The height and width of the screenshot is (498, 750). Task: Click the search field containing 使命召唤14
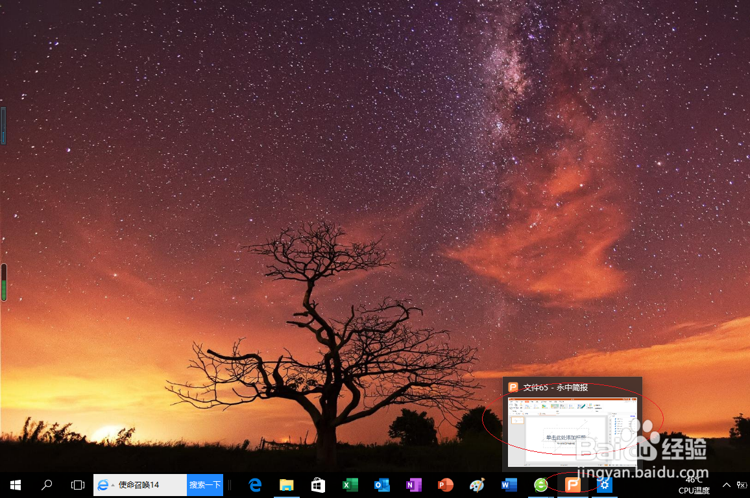139,485
